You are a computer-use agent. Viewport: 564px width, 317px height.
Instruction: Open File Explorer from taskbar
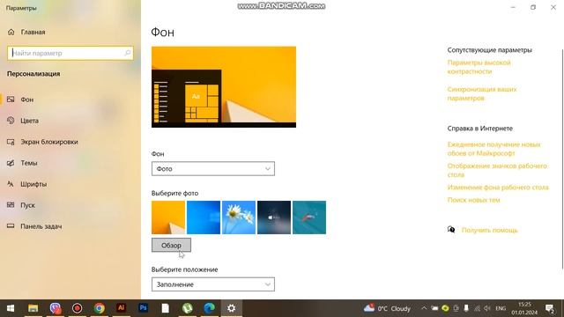coord(33,308)
